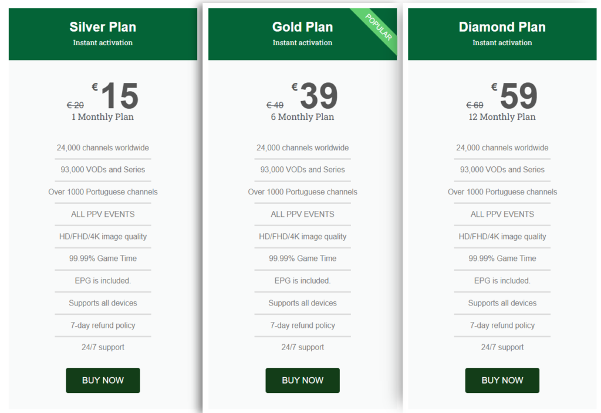Select the Silver Plan header
601x413 pixels.
pyautogui.click(x=103, y=27)
